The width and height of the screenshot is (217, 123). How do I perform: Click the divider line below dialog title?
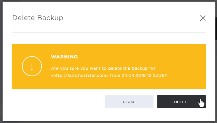(x=109, y=32)
